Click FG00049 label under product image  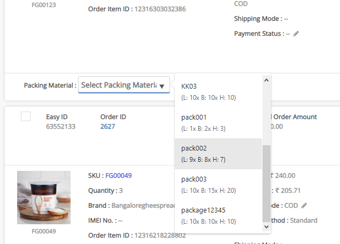pyautogui.click(x=44, y=231)
